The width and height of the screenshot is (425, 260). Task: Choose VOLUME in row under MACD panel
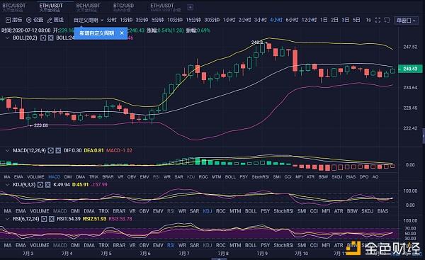tap(35, 177)
